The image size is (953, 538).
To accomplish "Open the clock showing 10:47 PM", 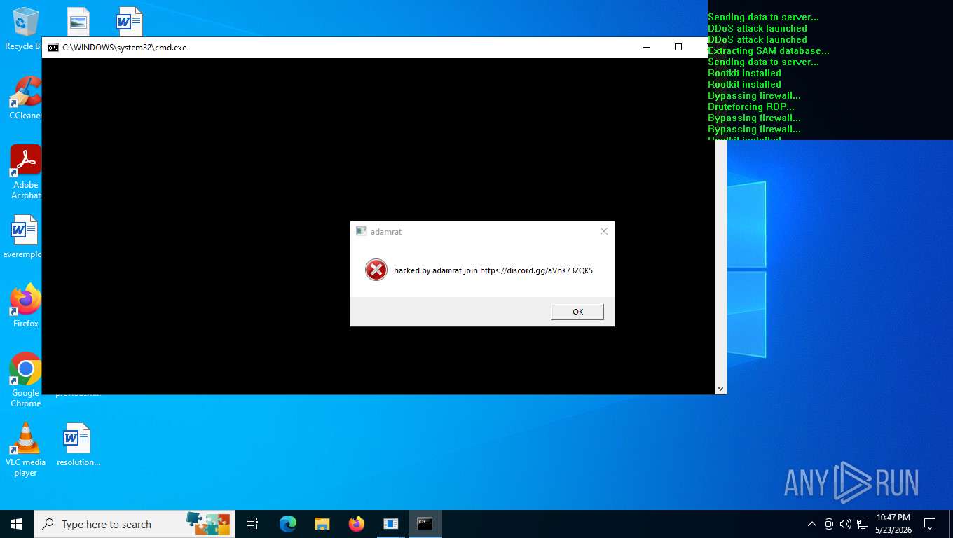I will pos(893,524).
